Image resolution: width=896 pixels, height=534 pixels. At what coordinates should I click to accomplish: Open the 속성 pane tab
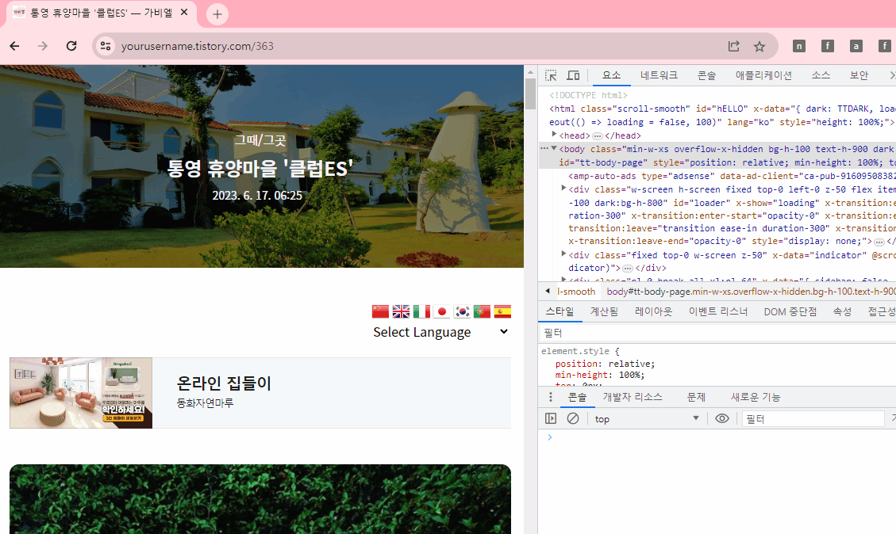842,311
